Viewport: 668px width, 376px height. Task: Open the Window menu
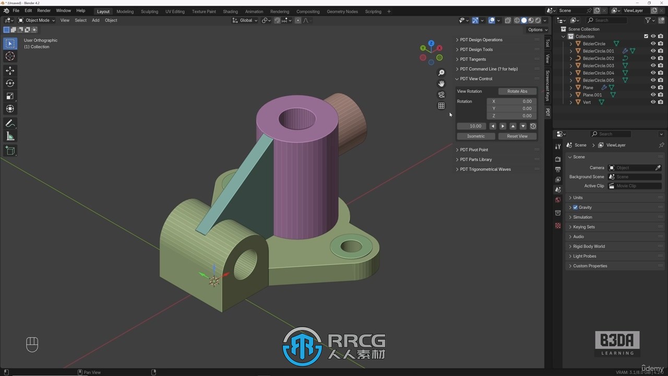coord(63,10)
